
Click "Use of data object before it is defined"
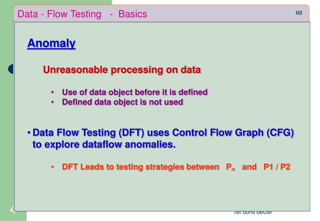135,92
